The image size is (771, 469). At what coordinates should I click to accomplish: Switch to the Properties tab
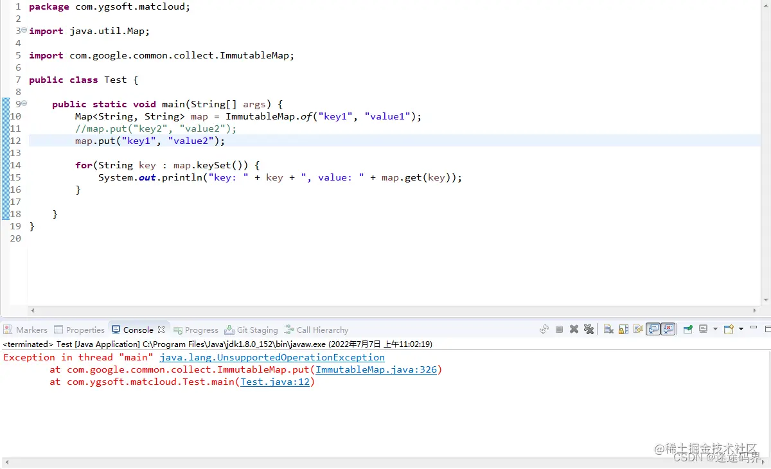click(x=80, y=330)
